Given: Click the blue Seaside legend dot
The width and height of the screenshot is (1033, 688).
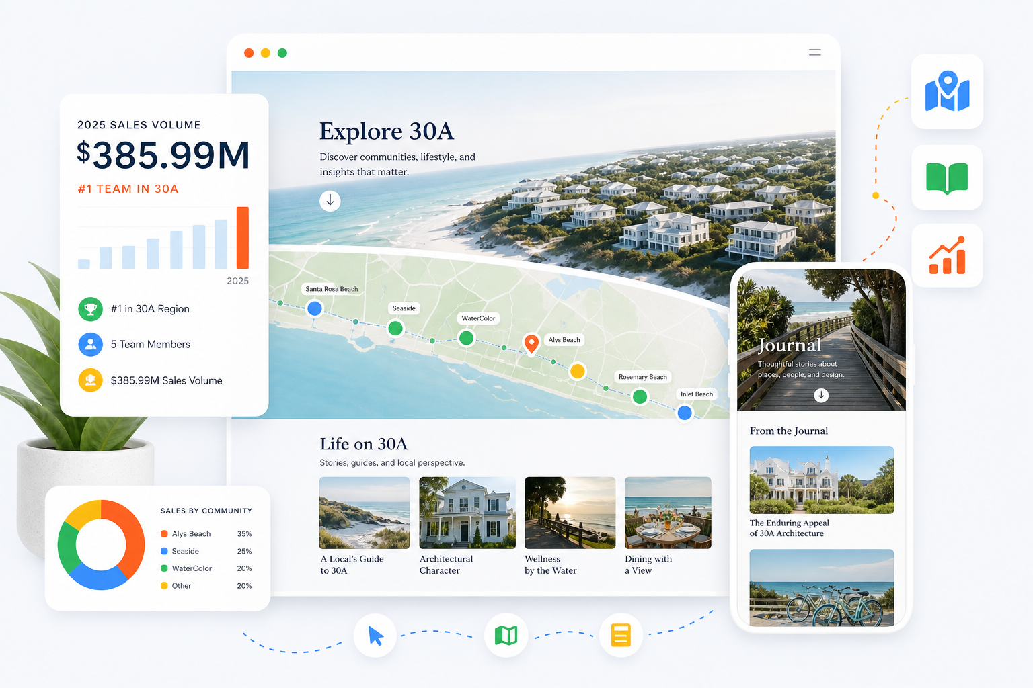Looking at the screenshot, I should pos(164,552).
